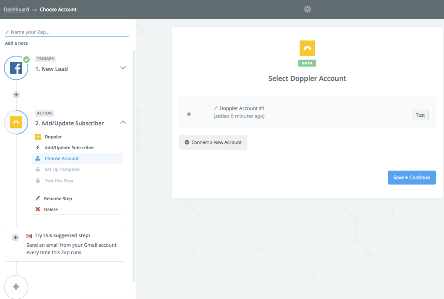Click the red X Delete icon
Screen dimensions: 444x299
click(38, 209)
